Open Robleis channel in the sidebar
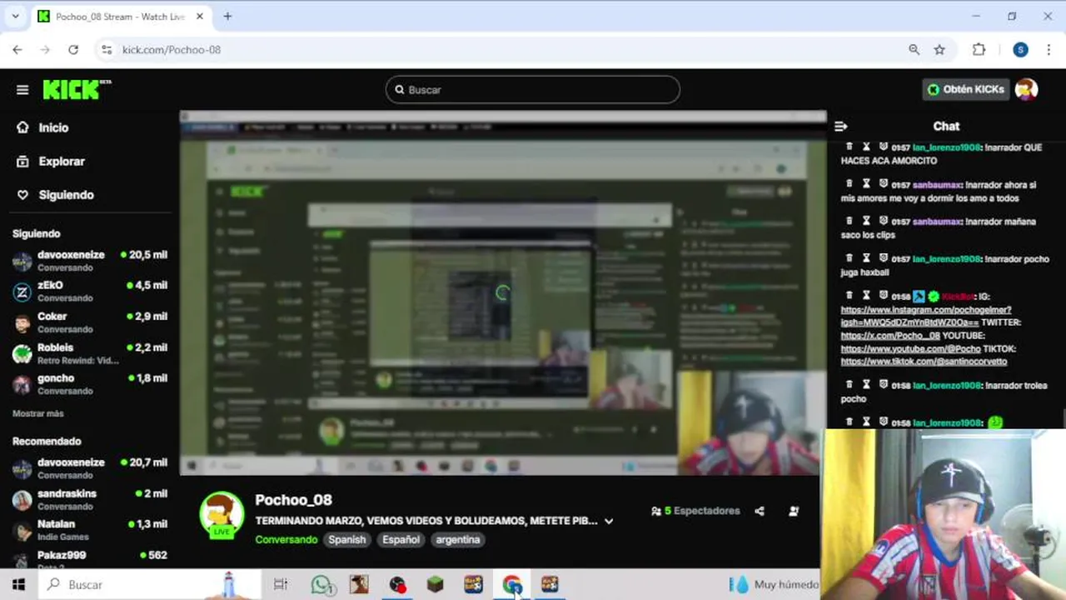The width and height of the screenshot is (1066, 600). click(x=90, y=353)
